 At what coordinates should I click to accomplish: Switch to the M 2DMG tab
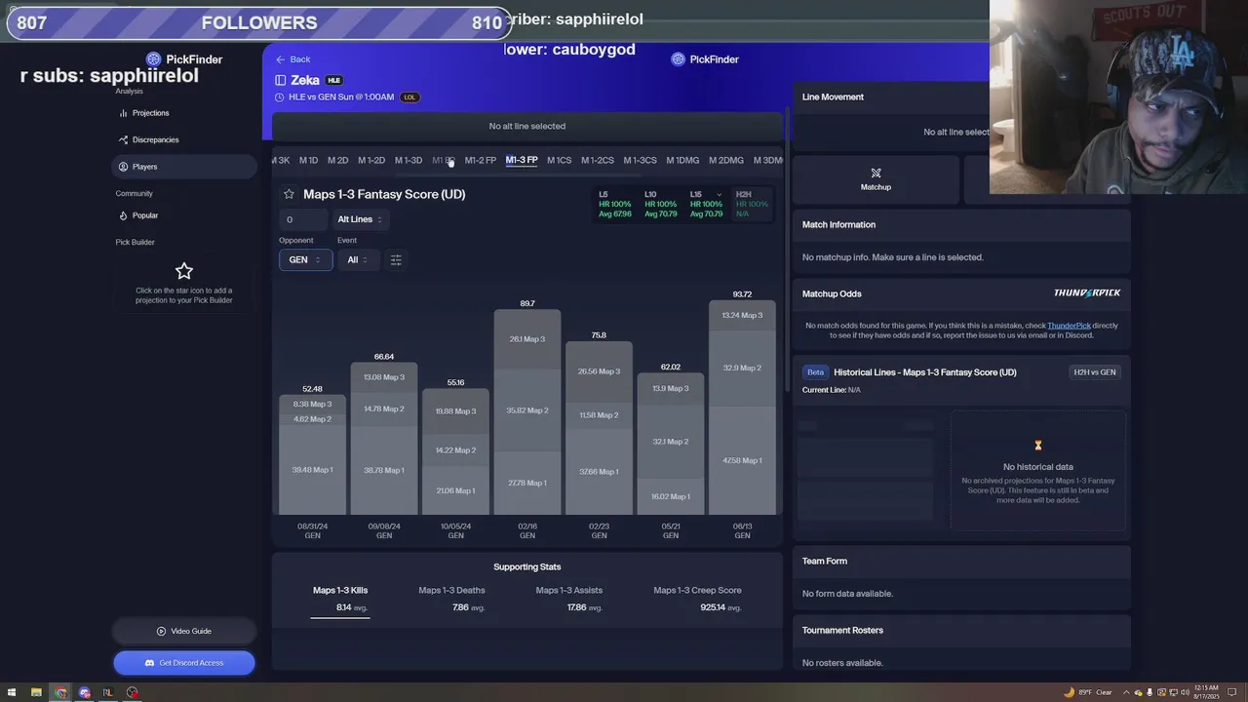coord(726,160)
